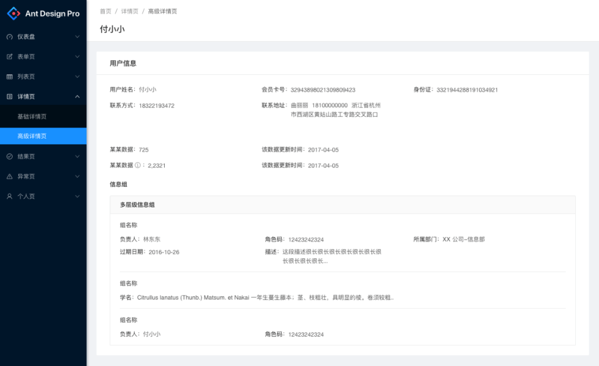Collapse the 详情页 menu chevron
599x366 pixels.
pyautogui.click(x=77, y=96)
